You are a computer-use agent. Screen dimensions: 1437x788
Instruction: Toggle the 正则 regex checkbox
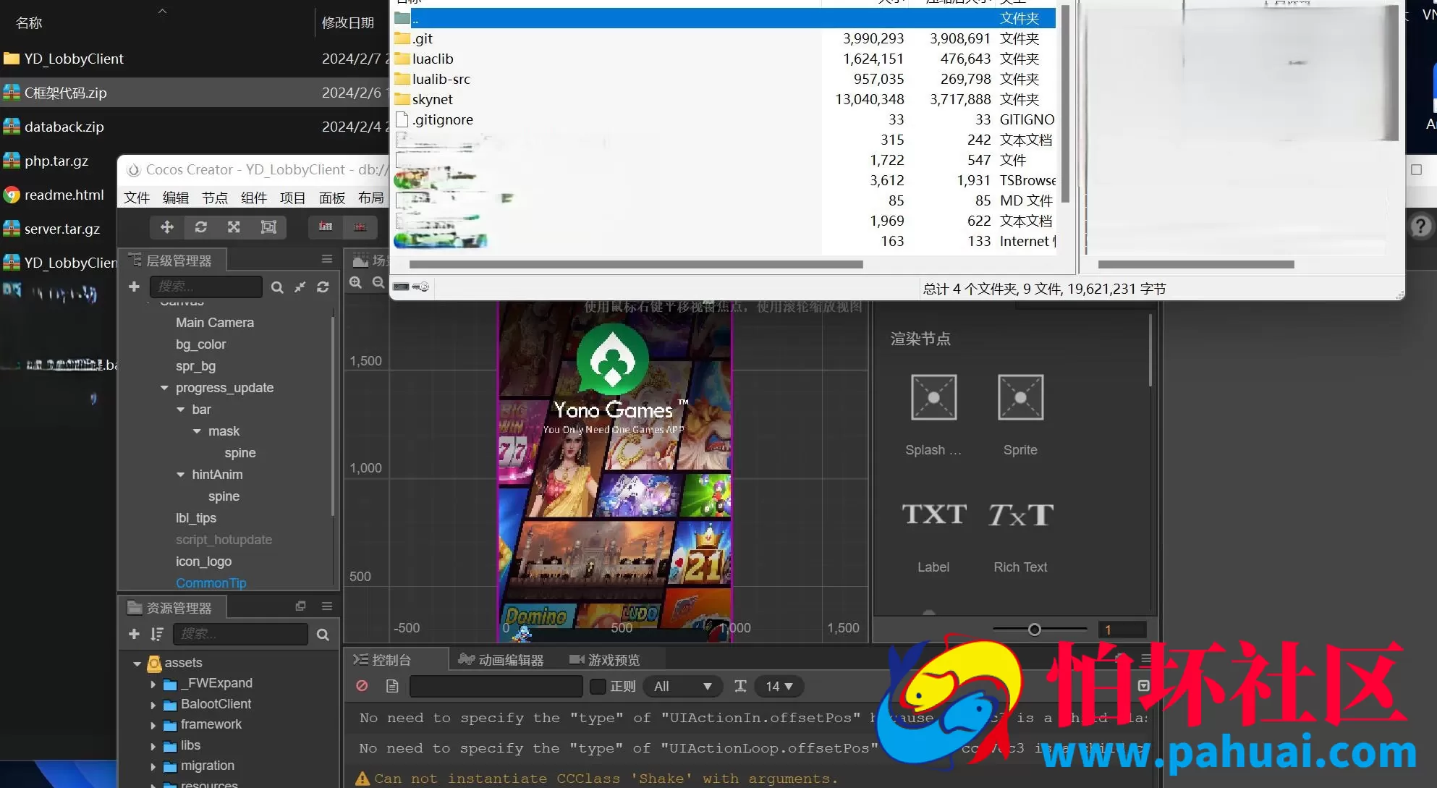pyautogui.click(x=598, y=686)
